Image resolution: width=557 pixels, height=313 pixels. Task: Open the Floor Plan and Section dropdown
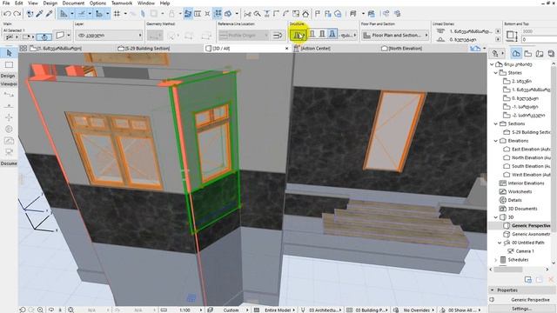(x=395, y=35)
